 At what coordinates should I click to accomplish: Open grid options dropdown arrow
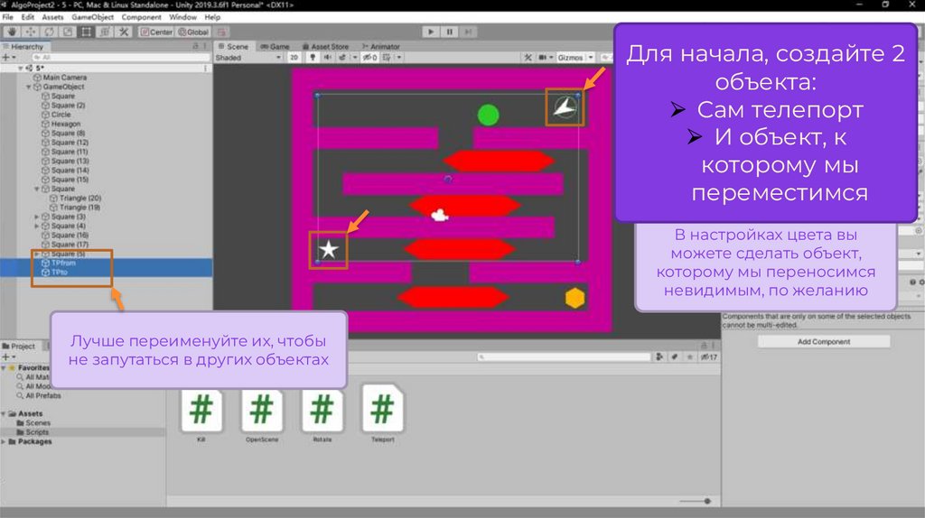tap(399, 58)
